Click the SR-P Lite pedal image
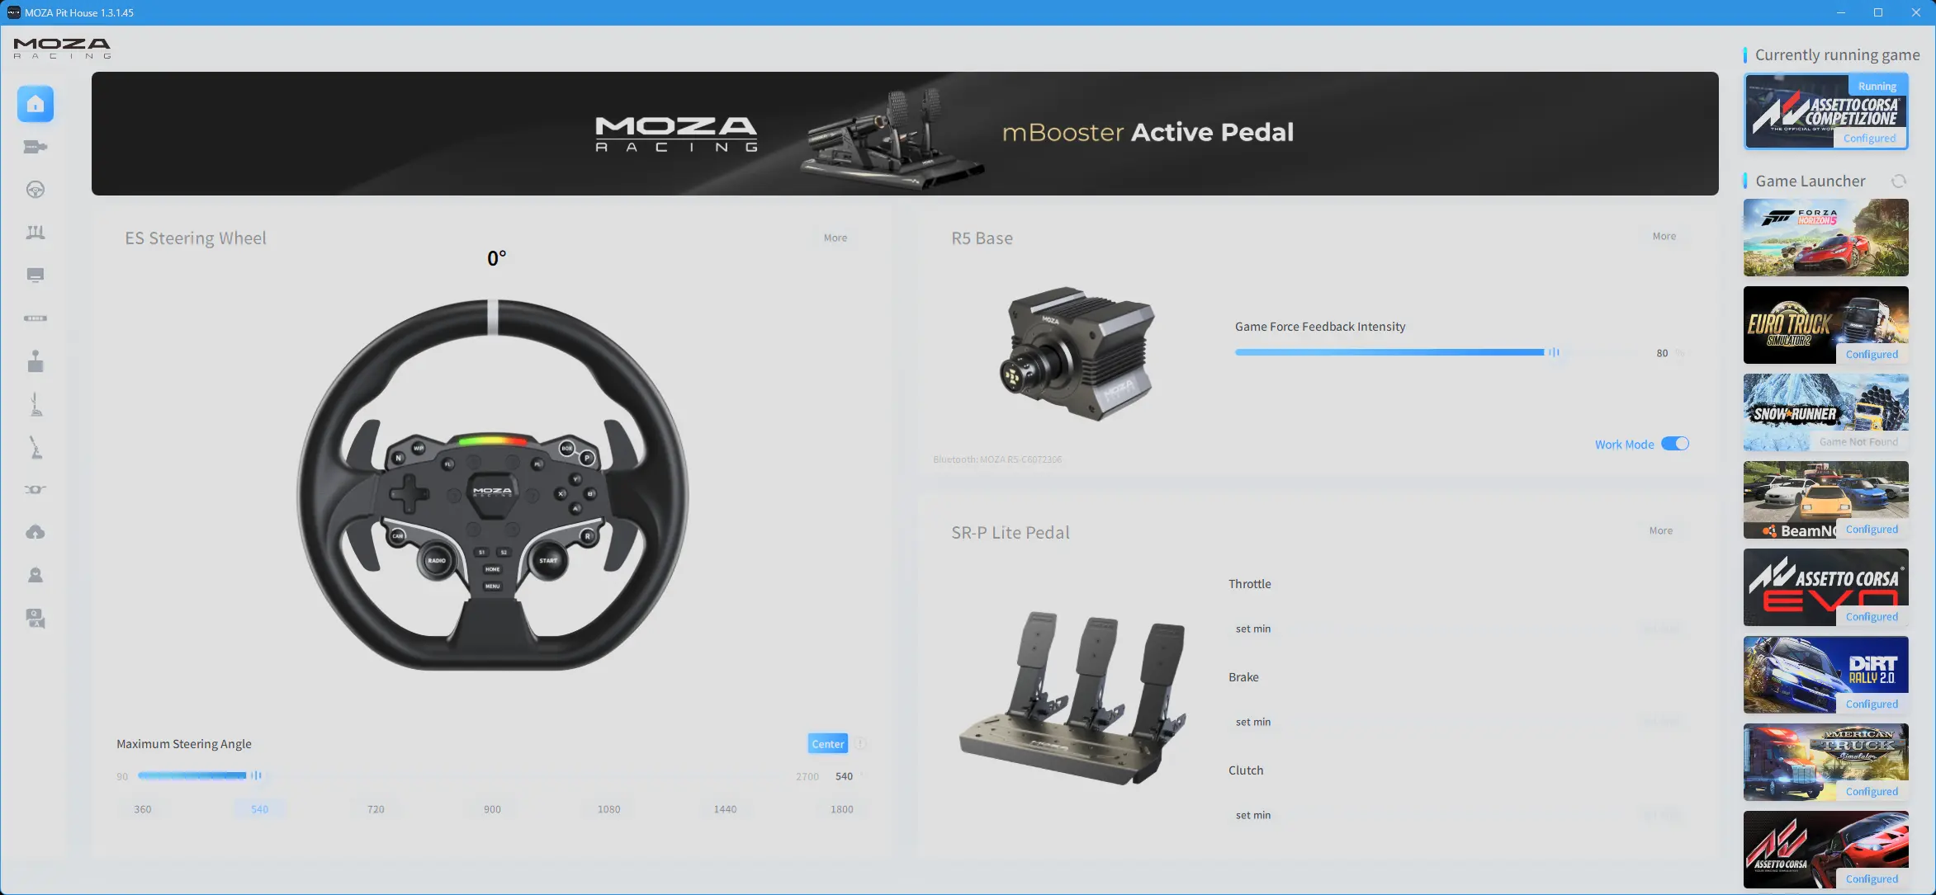The width and height of the screenshot is (1936, 895). [x=1073, y=698]
